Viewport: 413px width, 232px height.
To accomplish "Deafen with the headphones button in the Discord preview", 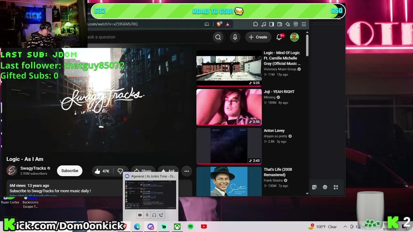I will (x=154, y=215).
